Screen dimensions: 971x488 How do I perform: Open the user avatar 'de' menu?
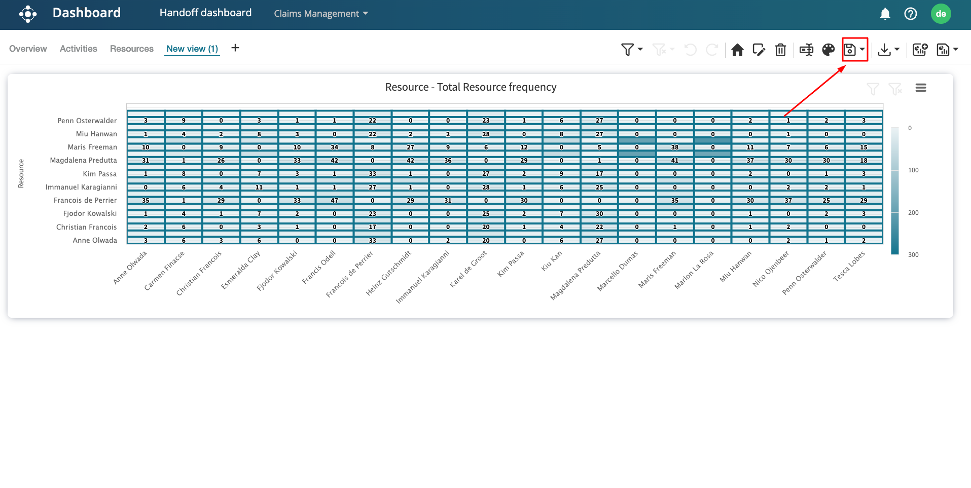(941, 14)
